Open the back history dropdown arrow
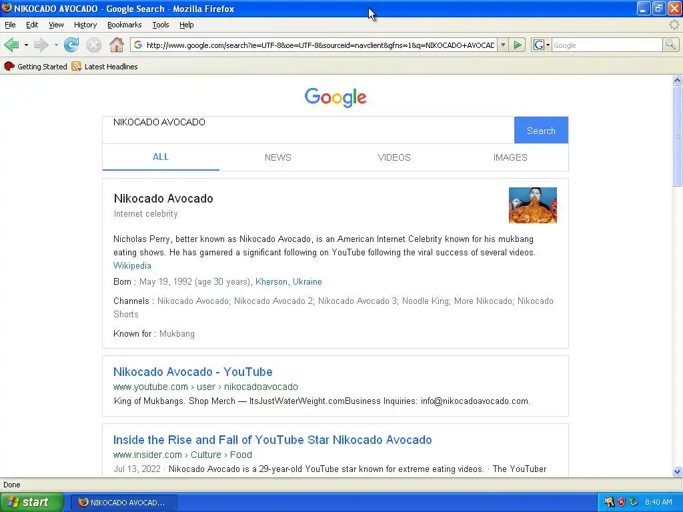 (x=26, y=45)
